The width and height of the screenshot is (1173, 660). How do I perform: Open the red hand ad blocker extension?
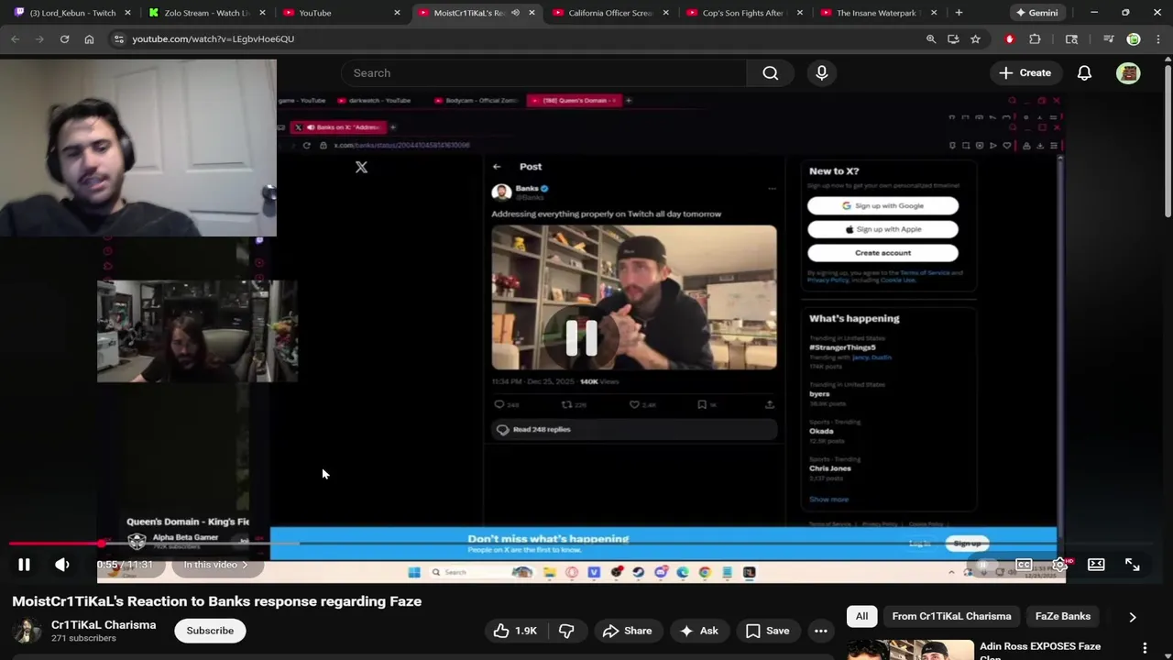point(1010,39)
